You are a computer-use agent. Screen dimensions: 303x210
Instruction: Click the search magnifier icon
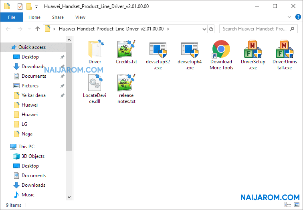click(292, 29)
